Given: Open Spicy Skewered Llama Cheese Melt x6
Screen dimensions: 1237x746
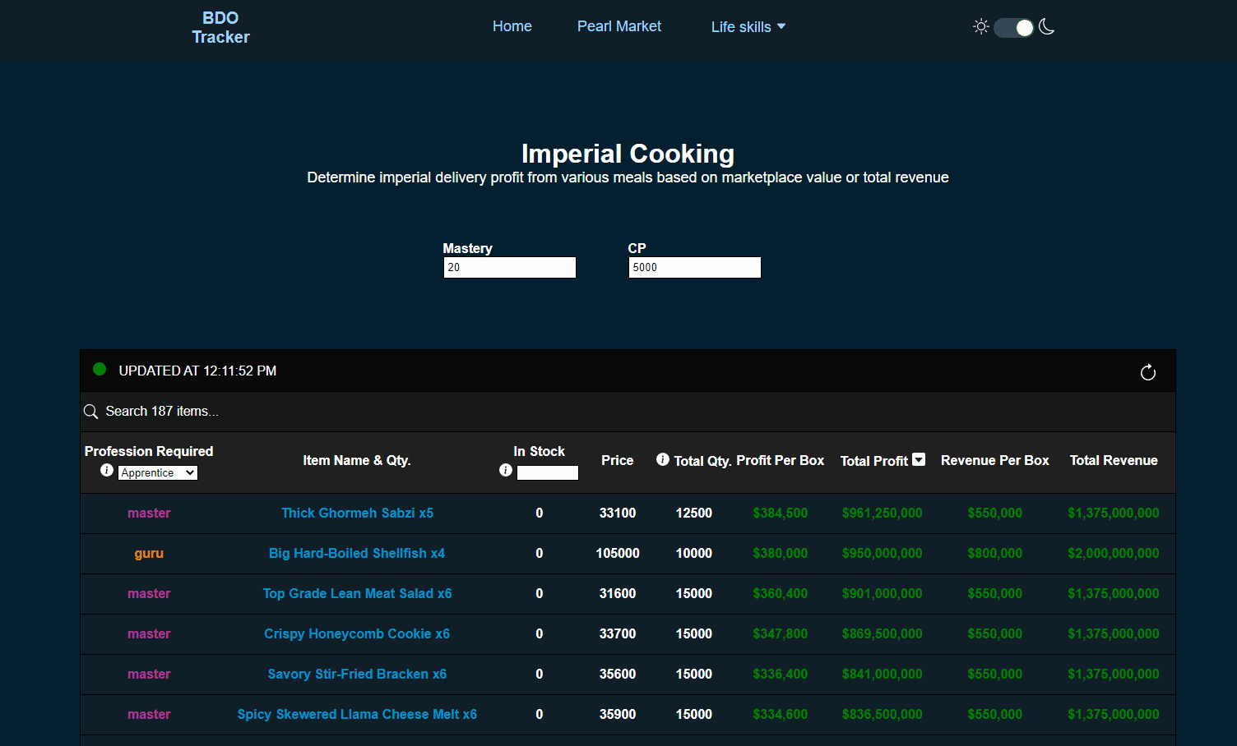Looking at the screenshot, I should point(357,714).
